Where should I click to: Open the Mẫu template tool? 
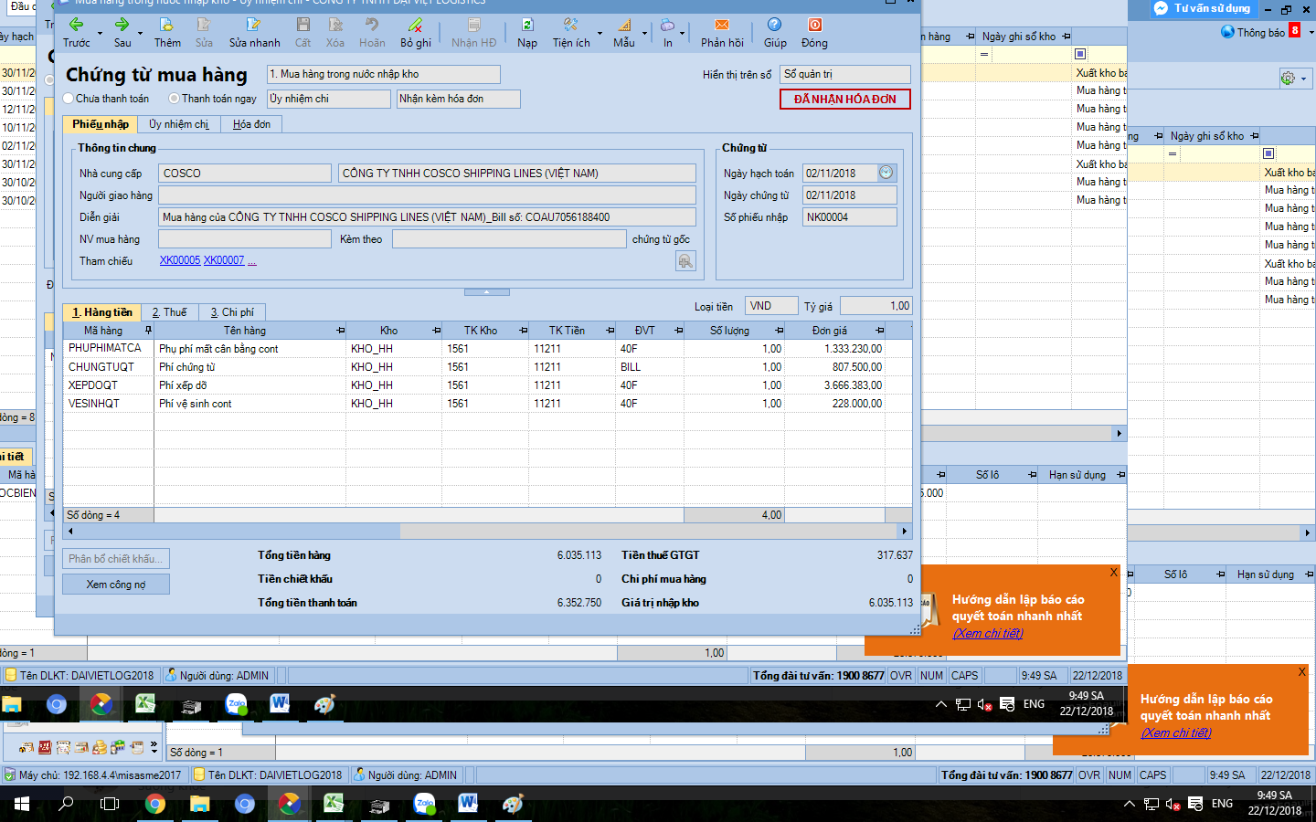click(624, 32)
